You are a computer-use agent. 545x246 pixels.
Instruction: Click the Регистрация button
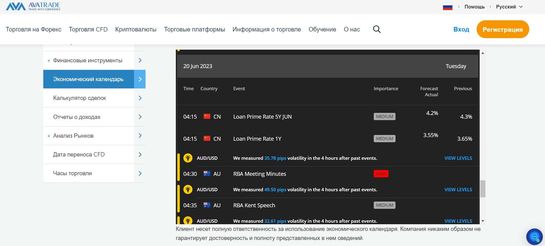click(x=503, y=29)
